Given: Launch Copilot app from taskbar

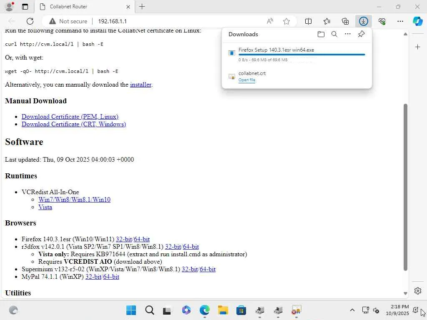Looking at the screenshot, I should [186, 310].
